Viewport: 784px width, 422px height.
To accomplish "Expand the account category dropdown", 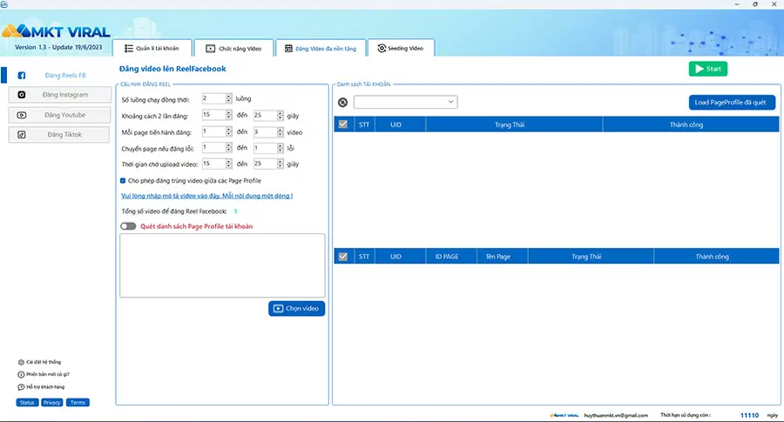I will click(405, 102).
